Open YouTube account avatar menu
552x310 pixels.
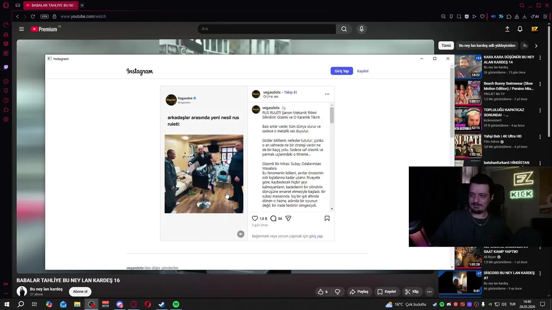point(535,29)
